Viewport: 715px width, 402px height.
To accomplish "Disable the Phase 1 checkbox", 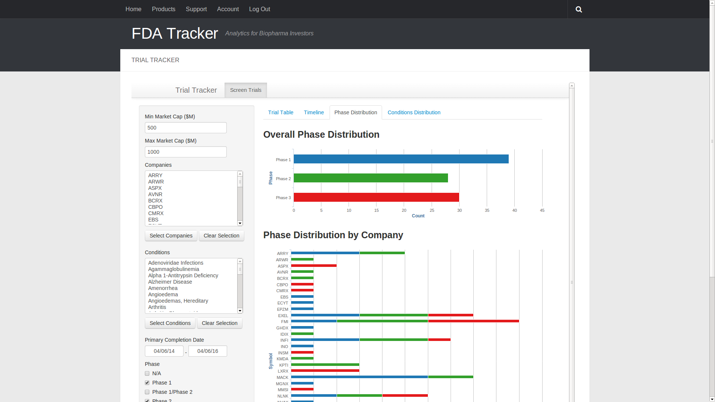I will pos(147,383).
